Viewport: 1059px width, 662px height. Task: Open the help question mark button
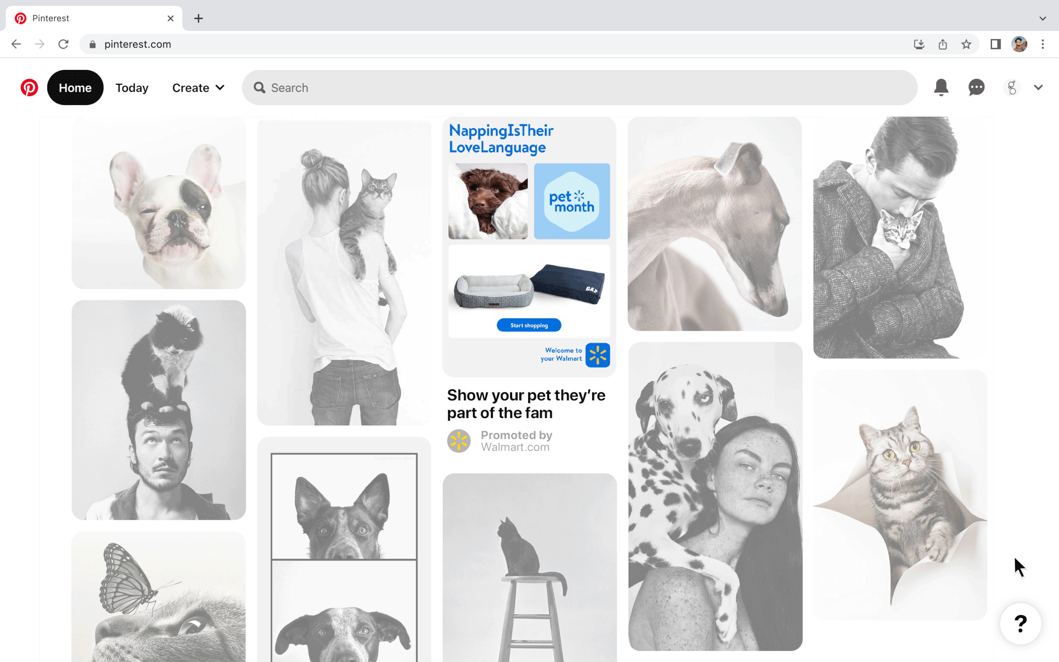[x=1020, y=623]
